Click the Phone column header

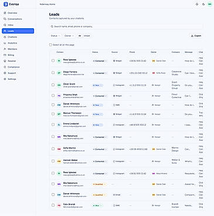tap(132, 52)
